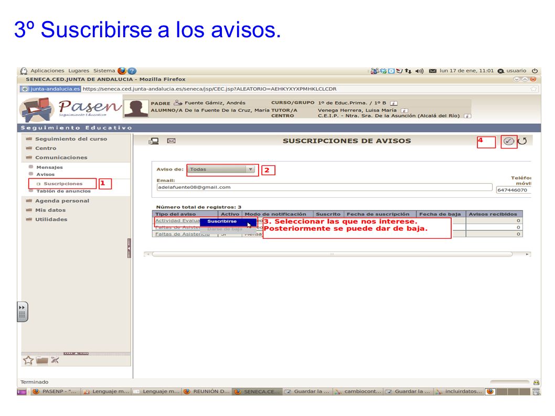Click the Email input field

tap(324, 187)
